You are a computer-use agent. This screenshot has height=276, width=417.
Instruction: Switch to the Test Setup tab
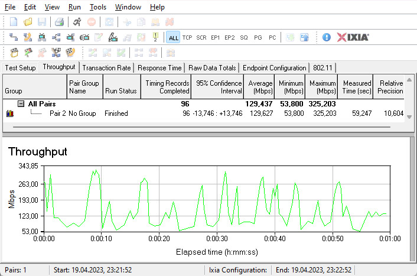pos(20,68)
